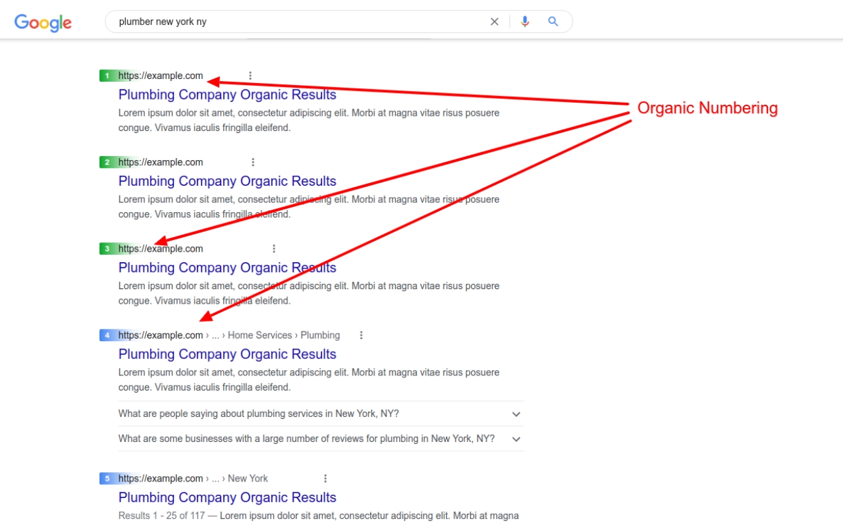Click in the "plumber new york ny" search field
The height and width of the screenshot is (527, 843).
click(296, 22)
